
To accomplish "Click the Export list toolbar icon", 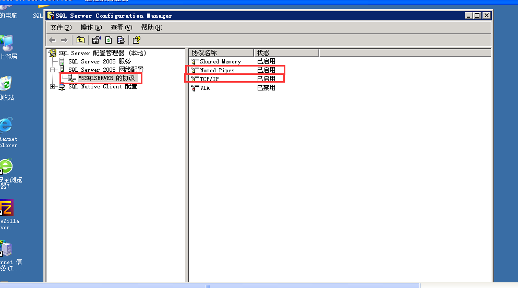I will coord(121,40).
